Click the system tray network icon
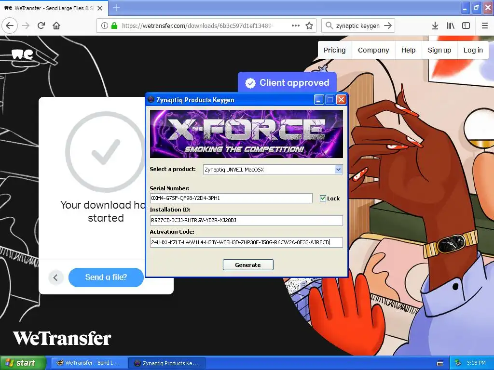The height and width of the screenshot is (370, 494). coord(458,363)
